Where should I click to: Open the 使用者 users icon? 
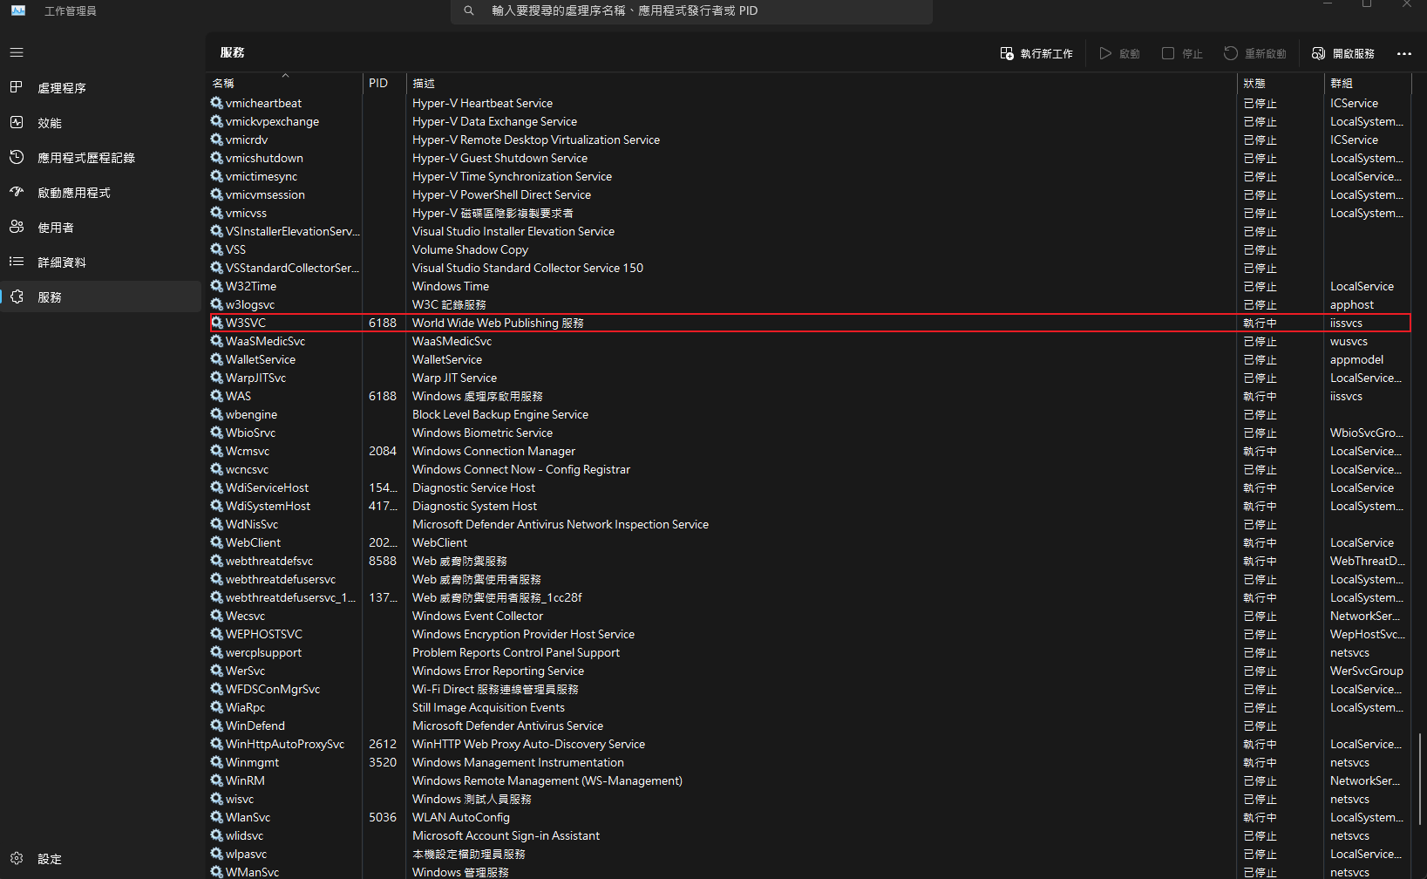click(17, 227)
